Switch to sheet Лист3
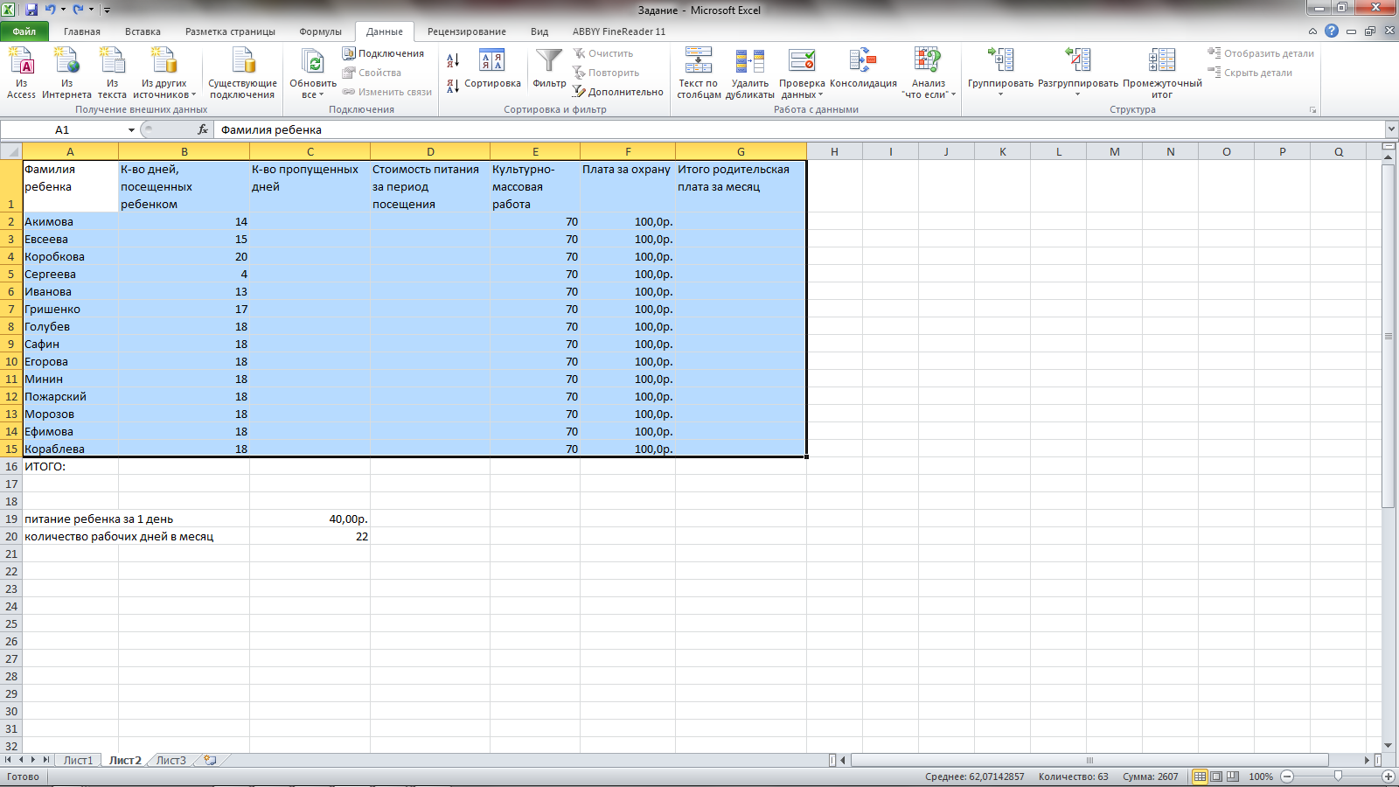 (x=171, y=761)
